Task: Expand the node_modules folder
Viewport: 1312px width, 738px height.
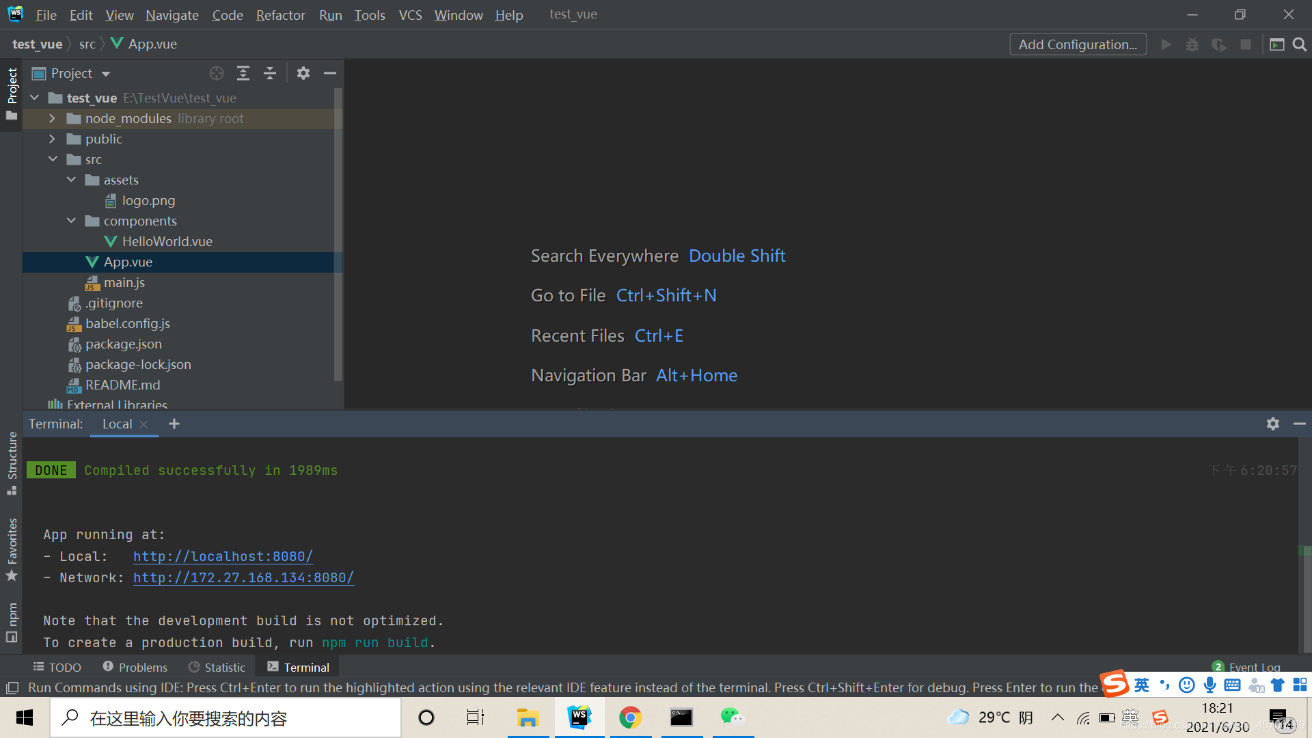Action: coord(53,118)
